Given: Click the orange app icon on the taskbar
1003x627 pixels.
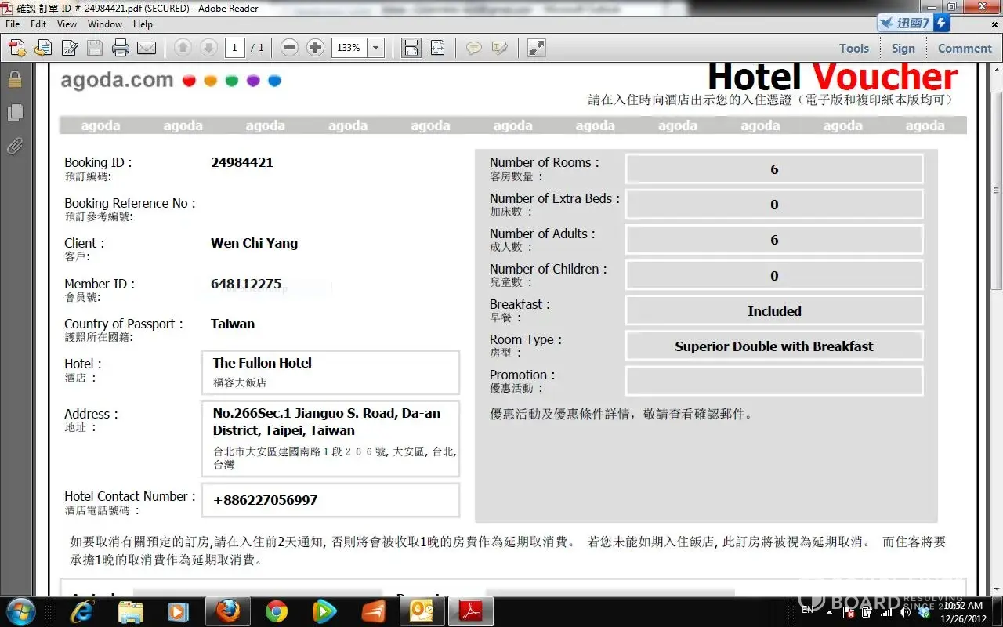Looking at the screenshot, I should pos(373,611).
